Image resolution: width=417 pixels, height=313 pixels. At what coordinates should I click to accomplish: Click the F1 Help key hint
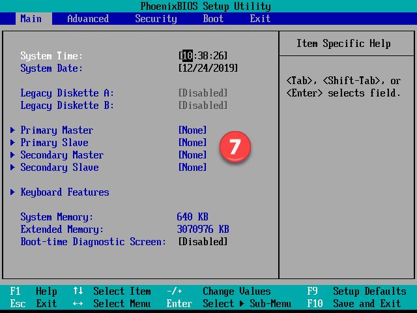pyautogui.click(x=33, y=291)
